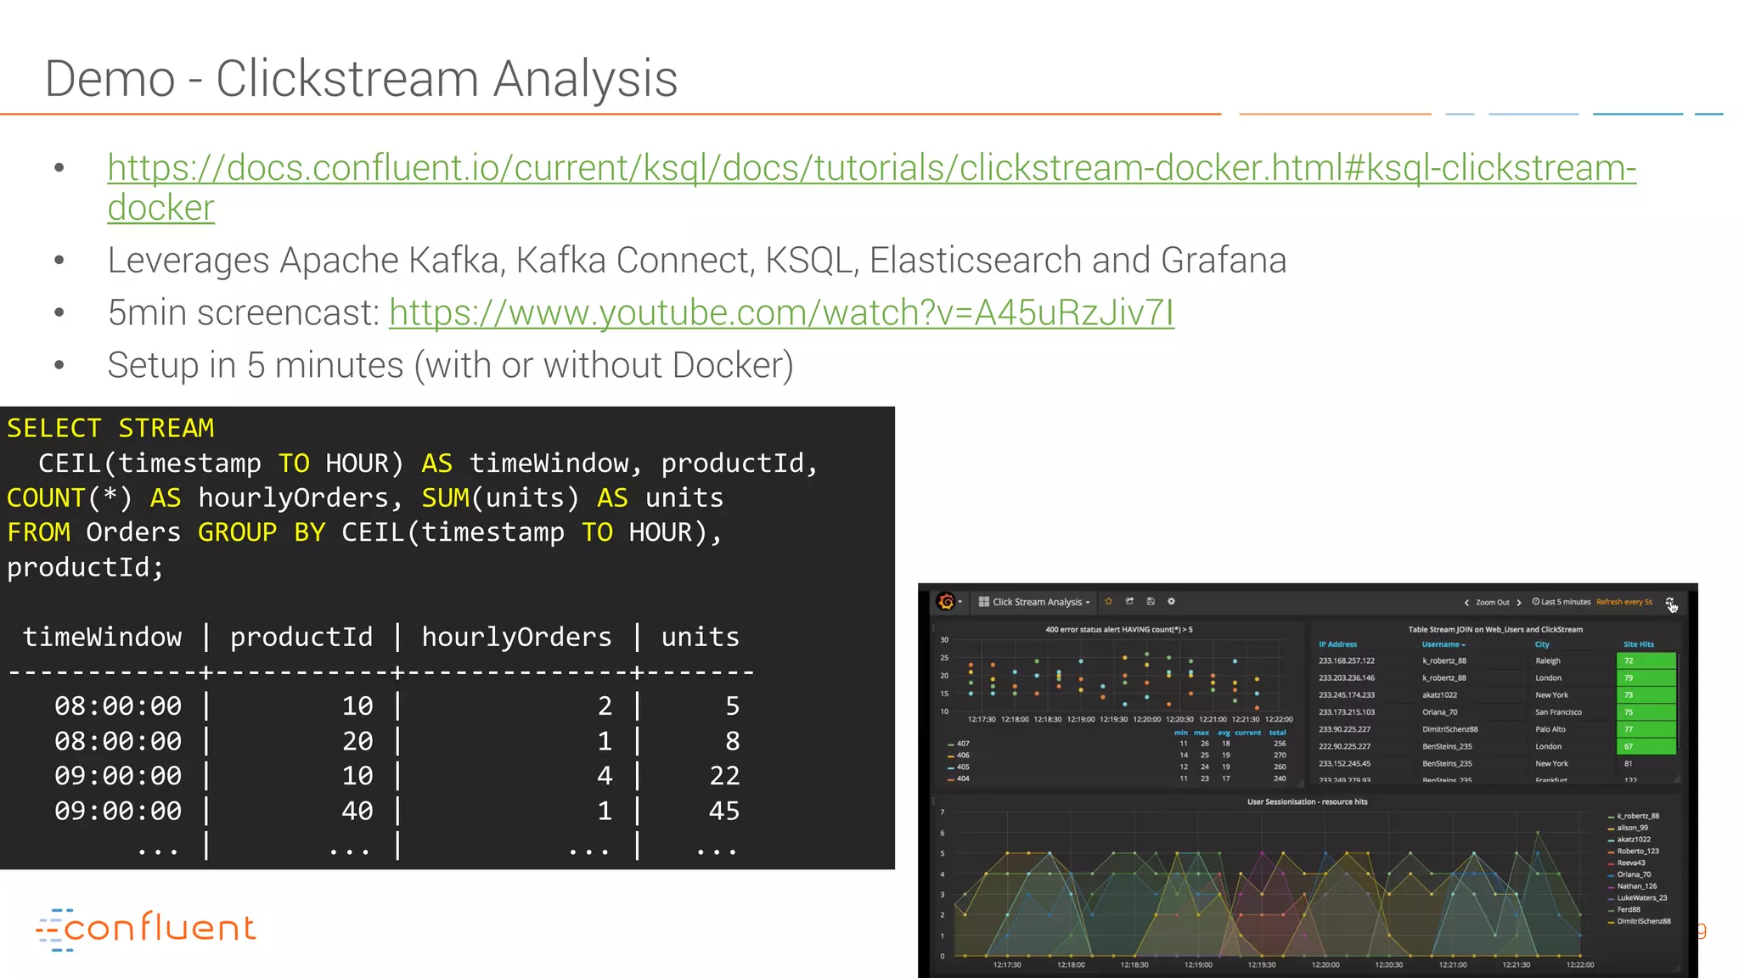Sort legend by min column
Viewport: 1739px width, 978px height.
pyautogui.click(x=1181, y=733)
